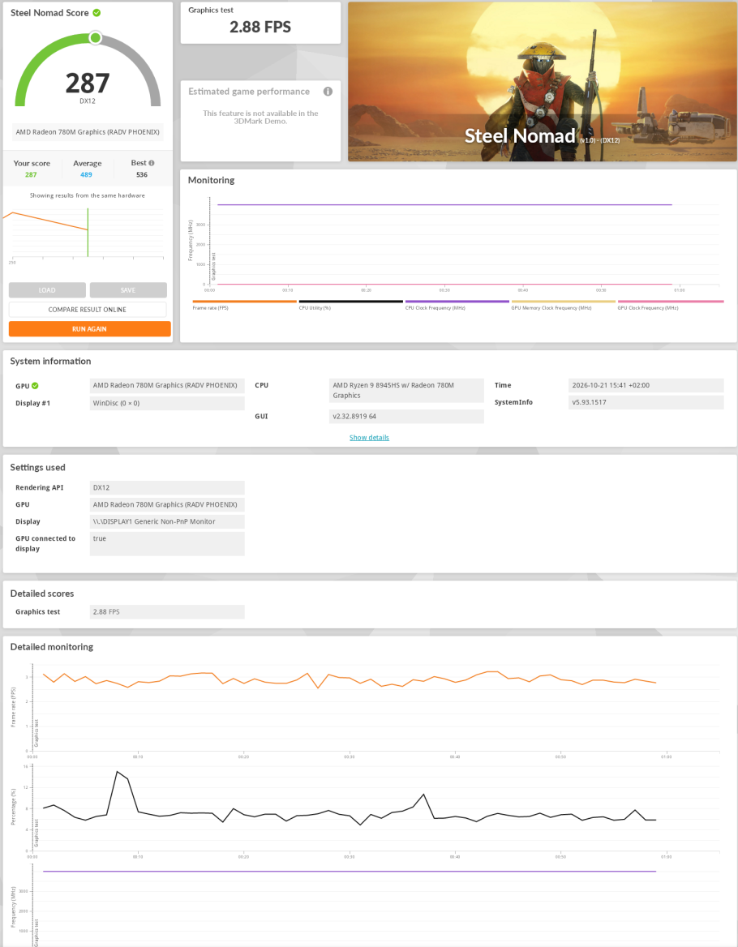Click the GPU value in System information
Image resolution: width=738 pixels, height=947 pixels.
167,385
